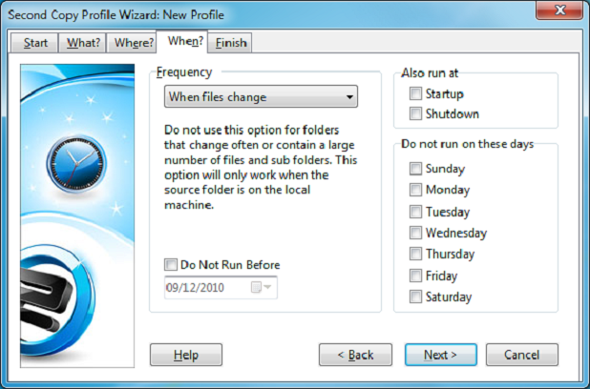Viewport: 590px width, 389px height.
Task: Enable the Do Not Run Before option
Action: tap(171, 265)
